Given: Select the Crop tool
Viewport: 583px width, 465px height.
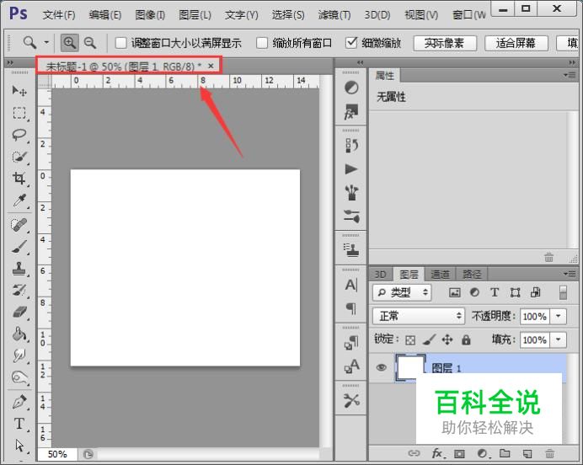Looking at the screenshot, I should tap(19, 179).
